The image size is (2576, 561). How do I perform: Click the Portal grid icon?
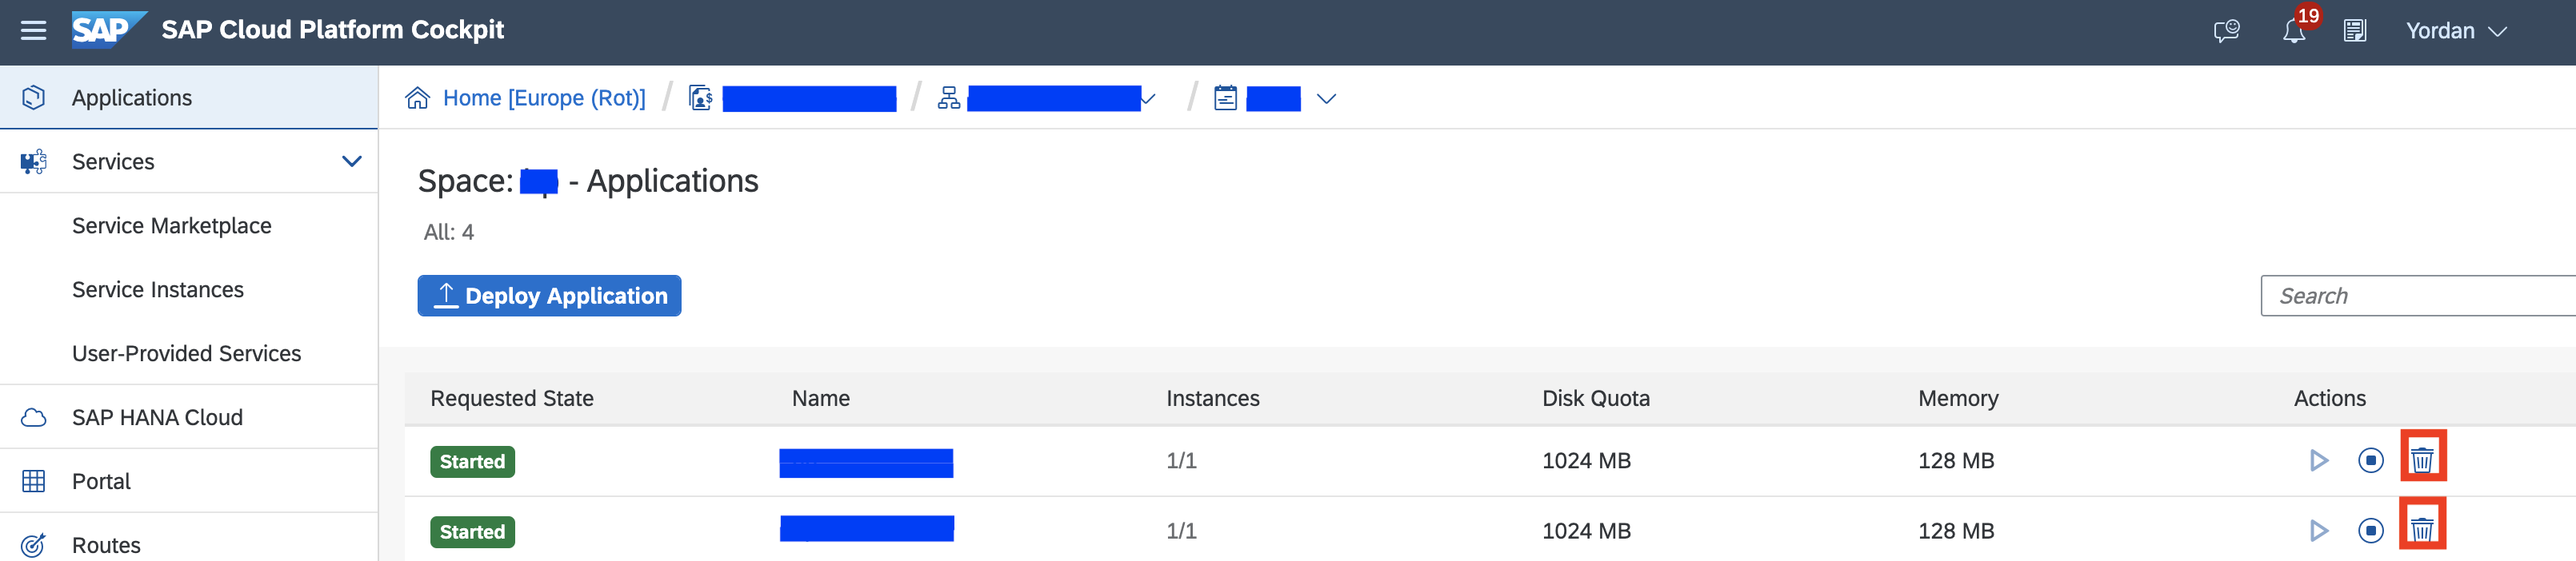[x=33, y=481]
